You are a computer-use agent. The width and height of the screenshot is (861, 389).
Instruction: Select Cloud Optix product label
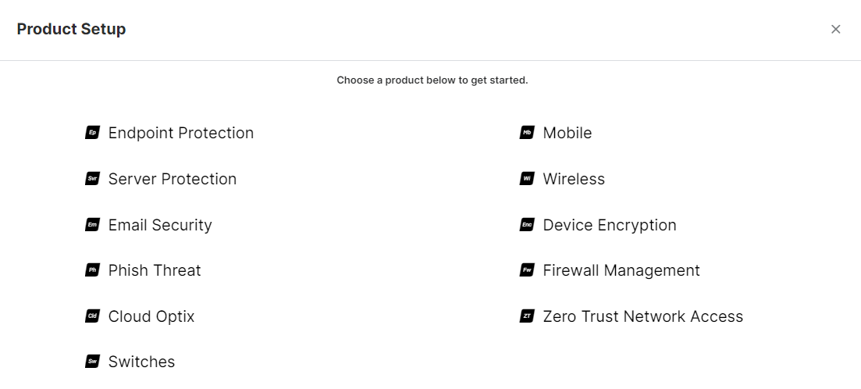(x=151, y=316)
